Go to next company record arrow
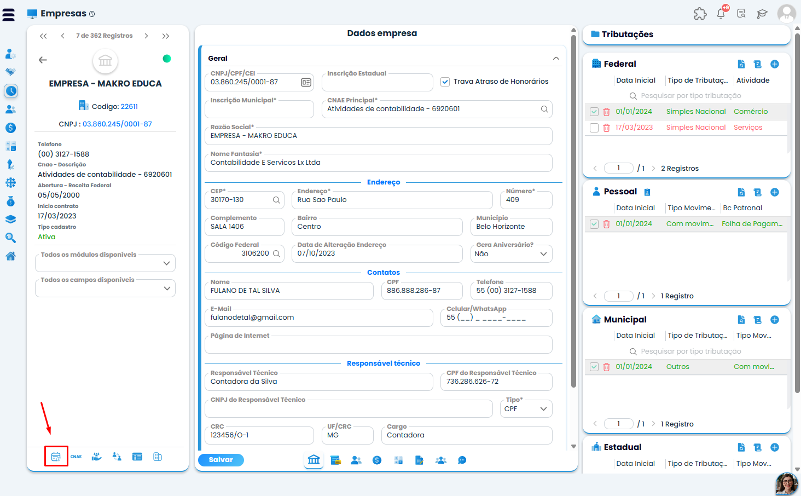This screenshot has height=496, width=801. (x=146, y=36)
